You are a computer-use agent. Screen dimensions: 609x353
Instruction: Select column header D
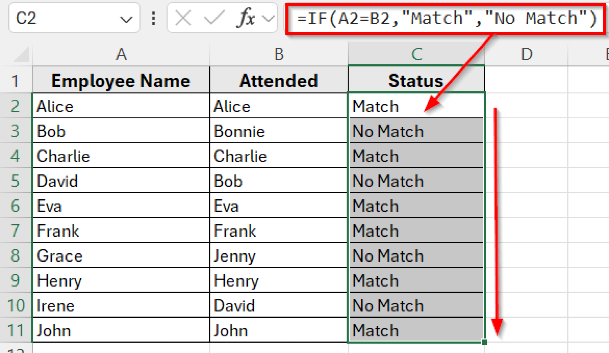point(528,54)
